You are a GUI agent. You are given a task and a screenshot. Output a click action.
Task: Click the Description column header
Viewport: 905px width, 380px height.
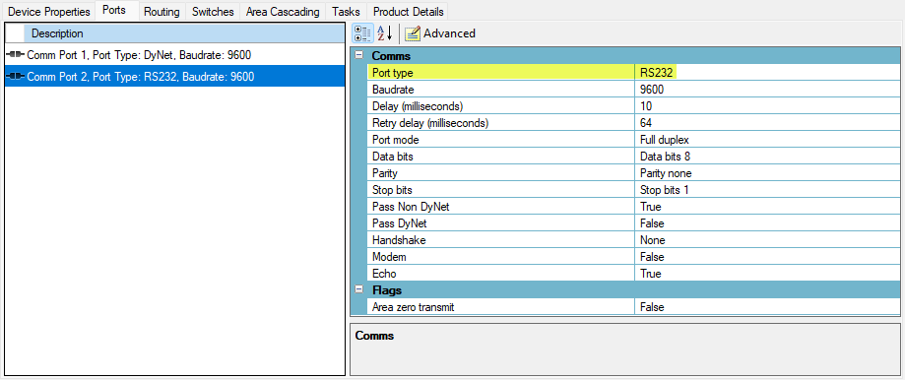click(185, 33)
